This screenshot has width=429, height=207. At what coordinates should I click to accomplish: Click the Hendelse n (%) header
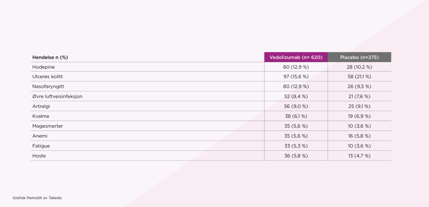click(x=50, y=57)
